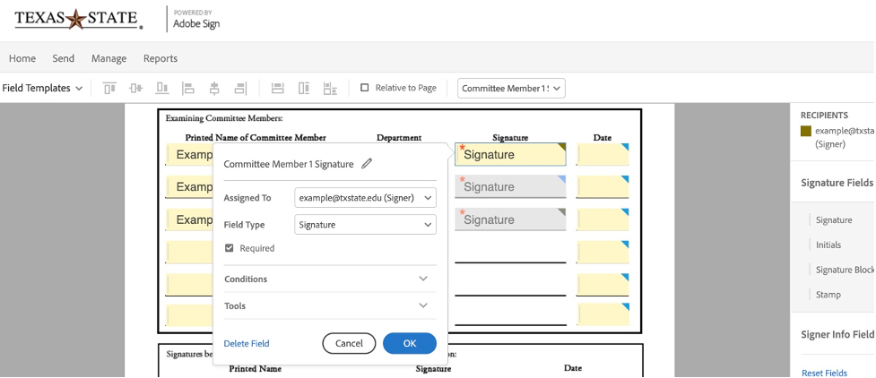Click the match size icon
This screenshot has width=876, height=378.
[x=330, y=88]
